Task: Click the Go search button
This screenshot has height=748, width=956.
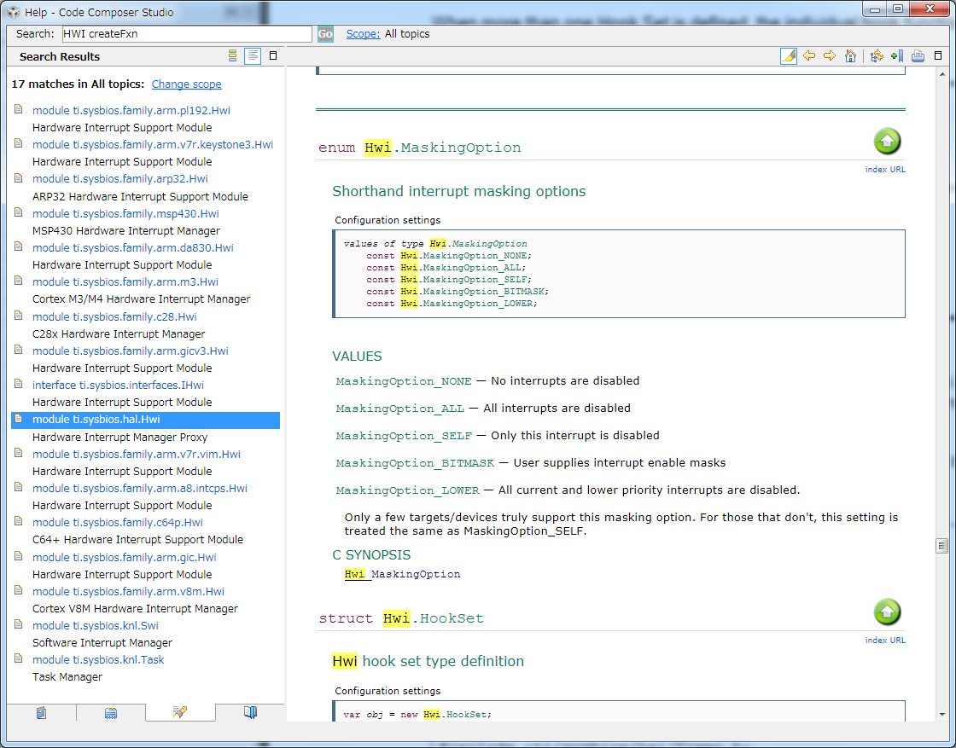Action: 325,34
